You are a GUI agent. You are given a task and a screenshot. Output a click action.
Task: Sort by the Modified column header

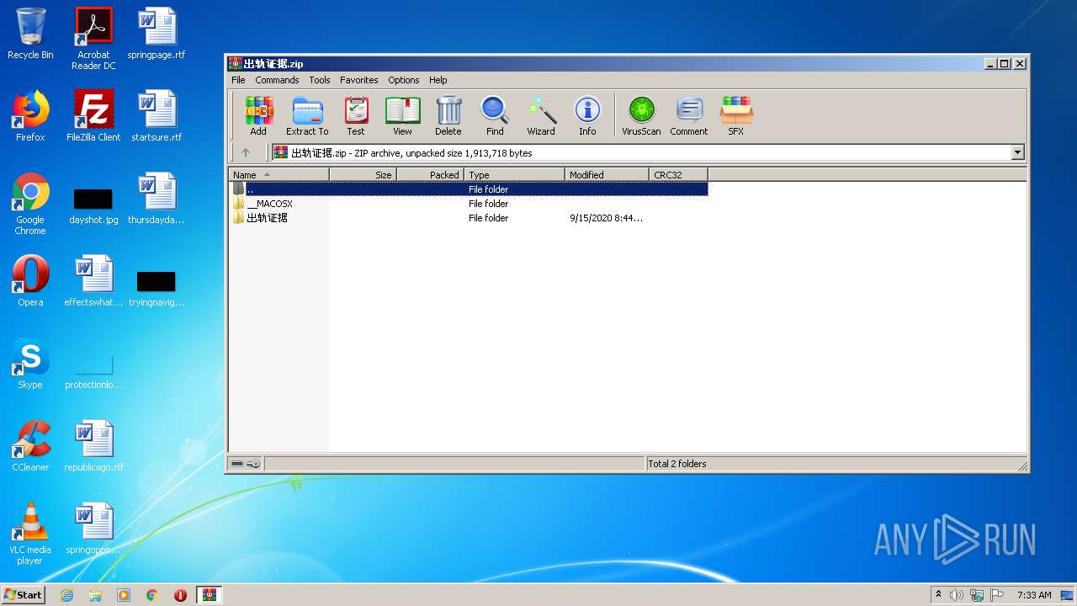pyautogui.click(x=607, y=174)
